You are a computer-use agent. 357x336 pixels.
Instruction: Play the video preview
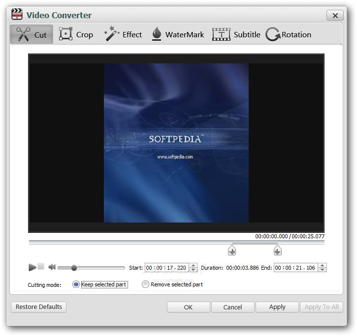point(32,267)
